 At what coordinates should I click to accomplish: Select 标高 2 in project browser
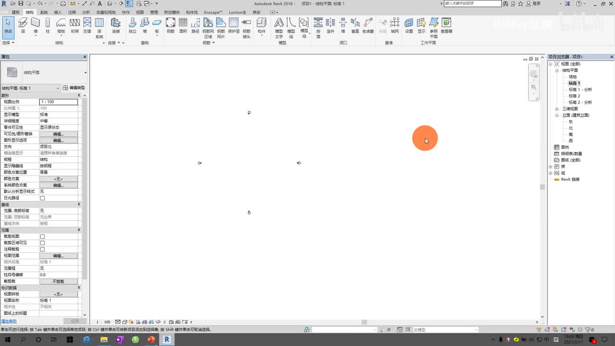point(574,96)
